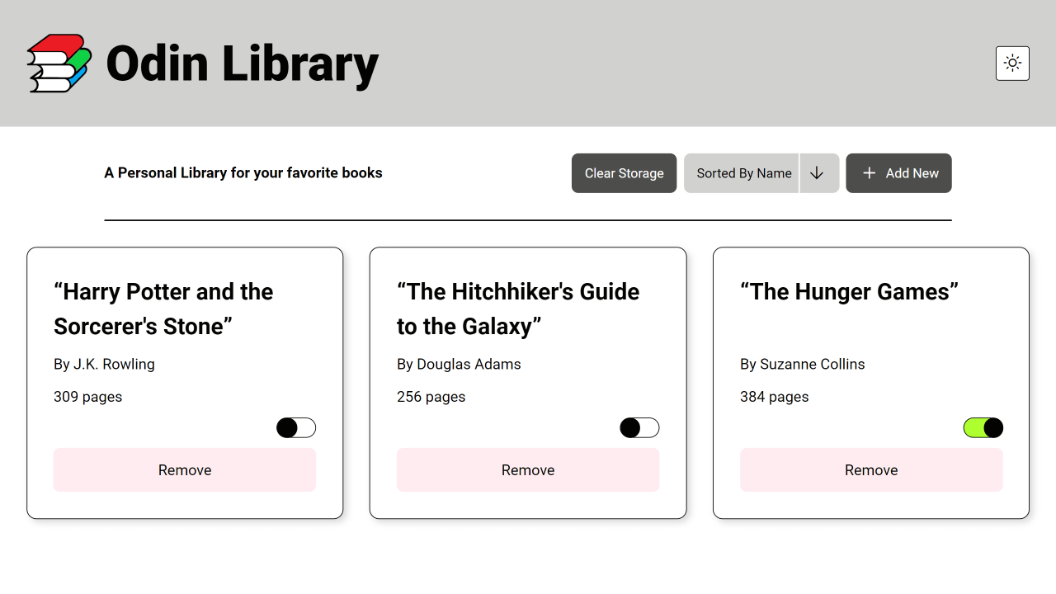Click the Clear Storage button
Viewport: 1056px width, 594px height.
625,173
